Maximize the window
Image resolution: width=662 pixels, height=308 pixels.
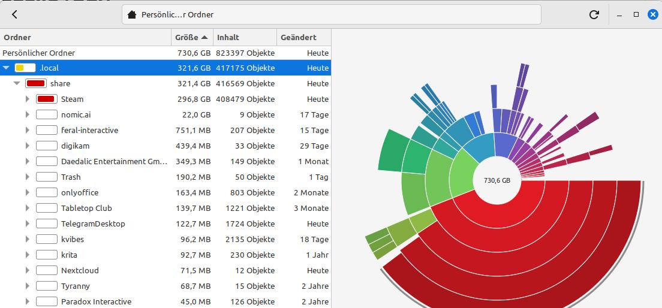point(636,14)
